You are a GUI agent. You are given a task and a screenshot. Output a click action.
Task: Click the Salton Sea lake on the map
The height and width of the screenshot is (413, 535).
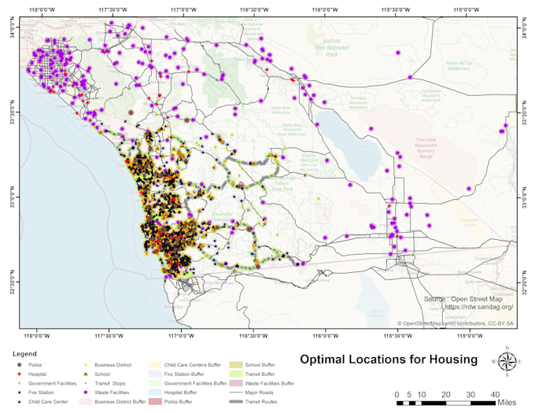pos(350,146)
